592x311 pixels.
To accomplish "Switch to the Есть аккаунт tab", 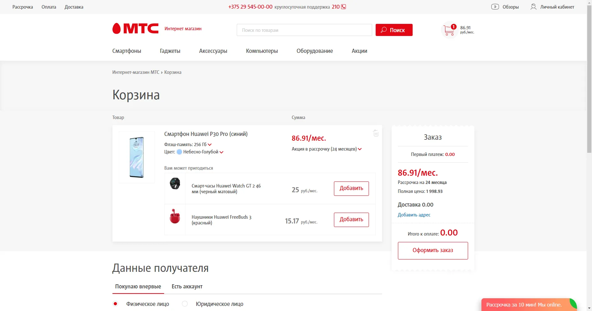I will click(187, 286).
